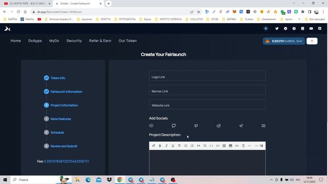Toggle the split preview icon in the editor toolbar
328x184 pixels.
(261, 146)
